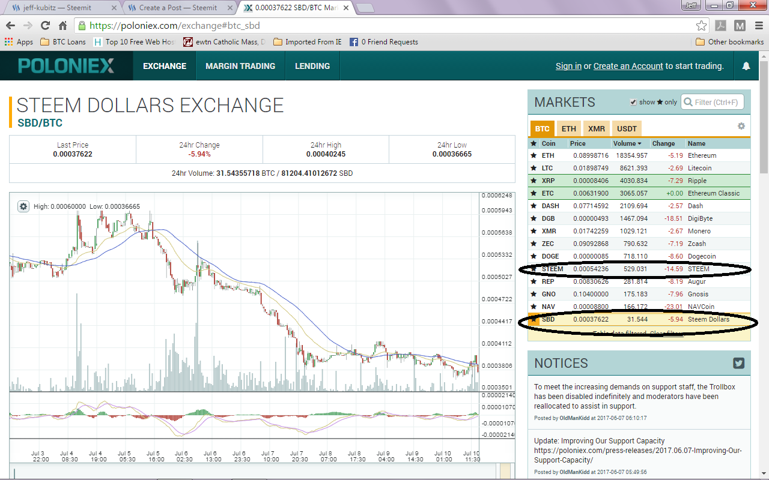Open Ethereum Classic ETC market row
The width and height of the screenshot is (769, 480).
tap(639, 193)
